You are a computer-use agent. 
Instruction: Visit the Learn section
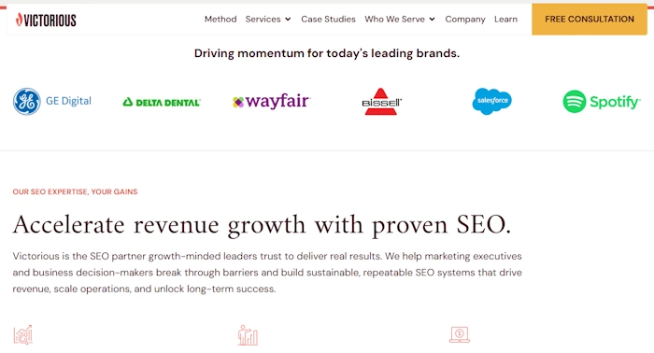[506, 20]
